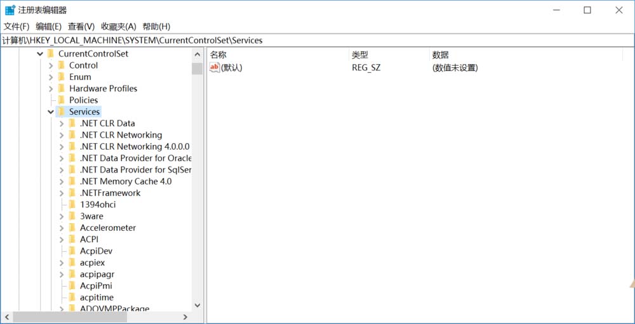
Task: Click the Registry Editor app icon in title bar
Action: pyautogui.click(x=10, y=10)
